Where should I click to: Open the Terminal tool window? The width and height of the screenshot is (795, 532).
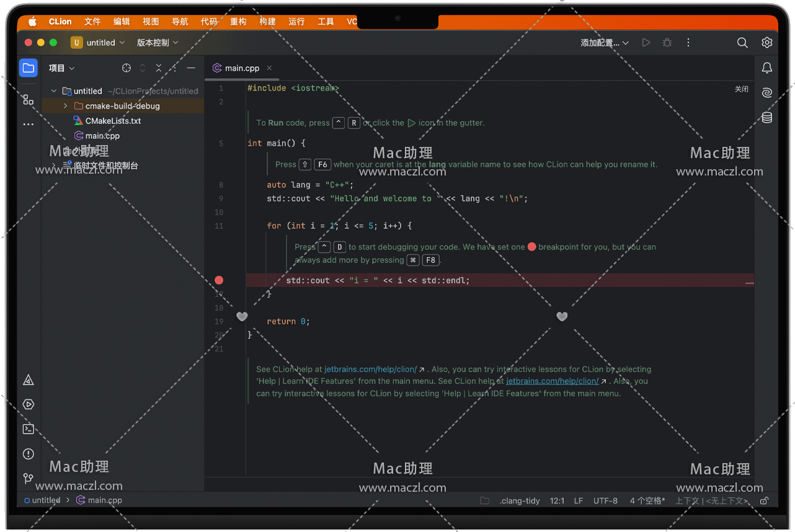[29, 429]
